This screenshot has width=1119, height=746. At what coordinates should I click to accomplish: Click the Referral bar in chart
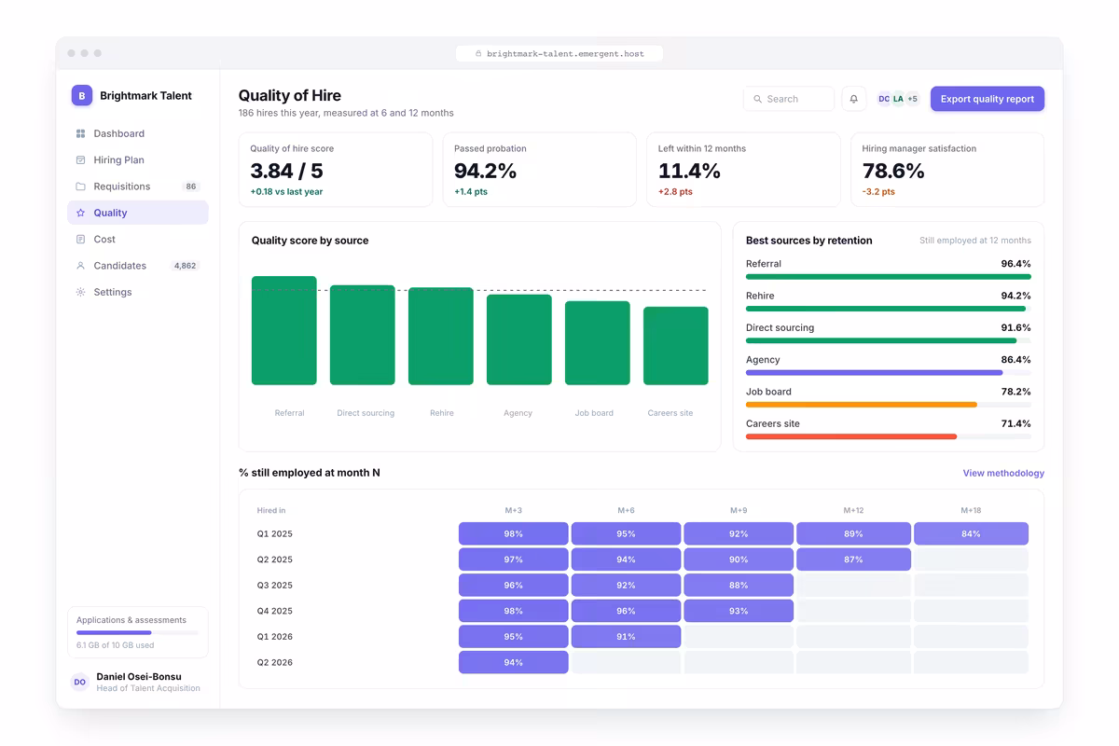(x=284, y=330)
